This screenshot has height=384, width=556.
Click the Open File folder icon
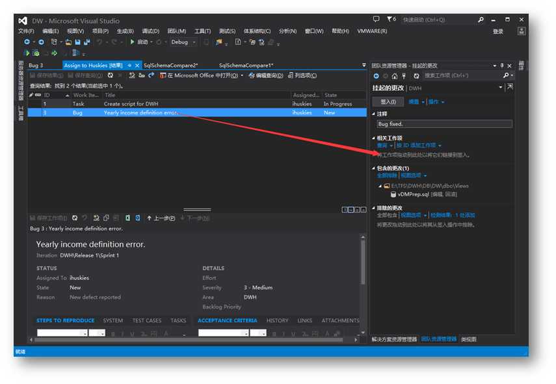point(68,42)
